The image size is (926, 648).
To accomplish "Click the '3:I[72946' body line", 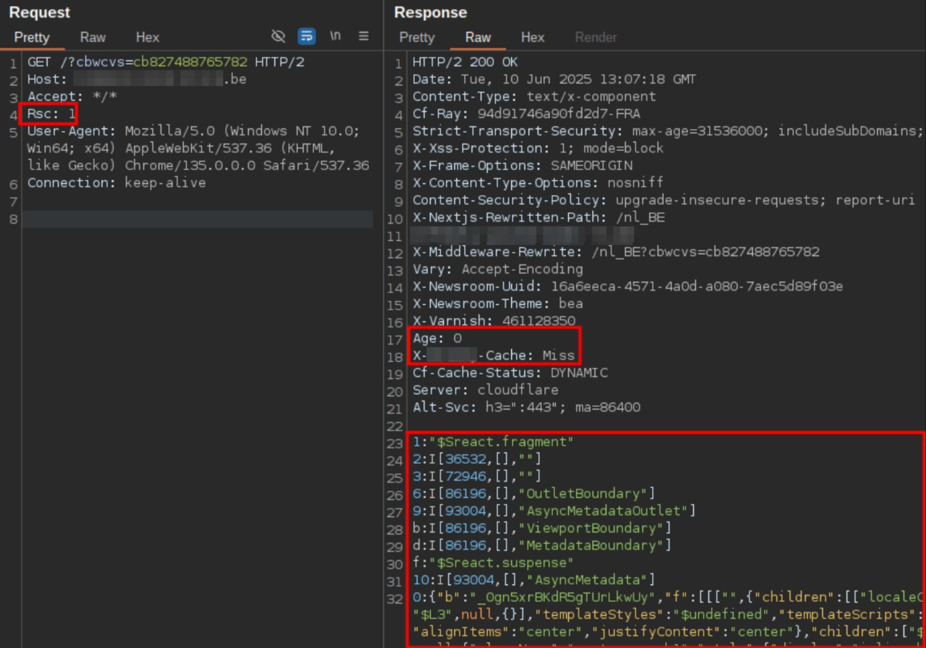I will tap(477, 477).
